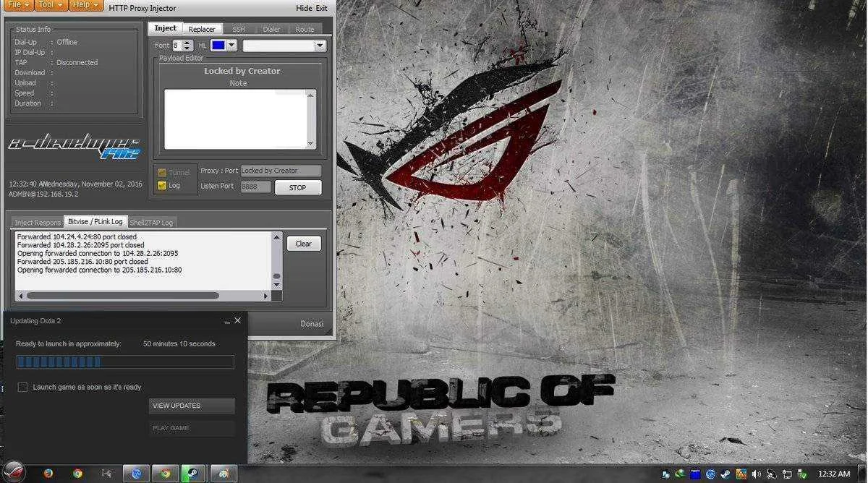Image resolution: width=868 pixels, height=483 pixels.
Task: Switch to the Inject tab
Action: [166, 28]
